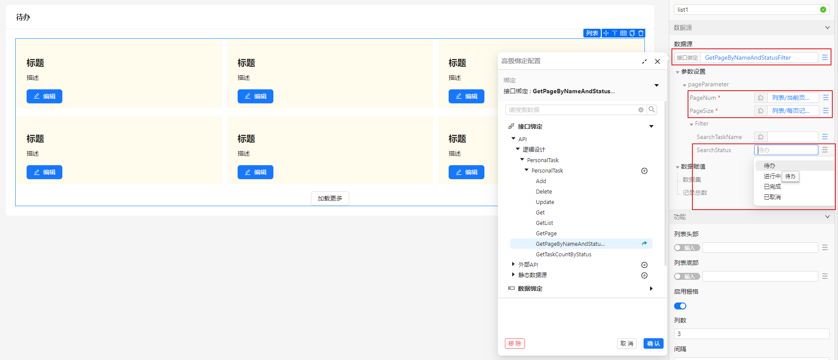
Task: Click the red 移除 button
Action: (515, 343)
